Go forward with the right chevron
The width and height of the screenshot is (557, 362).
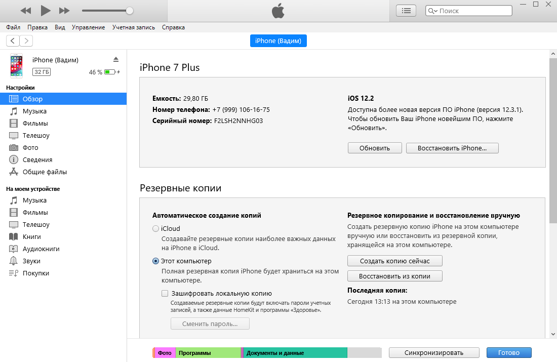click(x=26, y=41)
